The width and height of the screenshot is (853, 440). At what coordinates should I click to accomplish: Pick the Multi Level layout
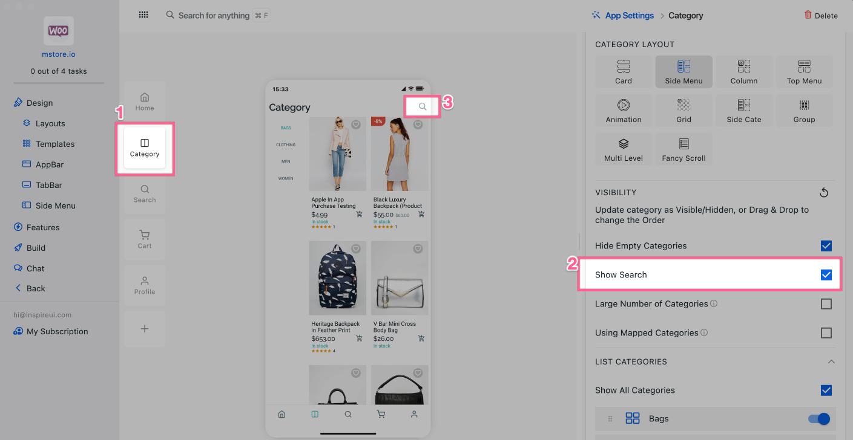[x=623, y=150]
